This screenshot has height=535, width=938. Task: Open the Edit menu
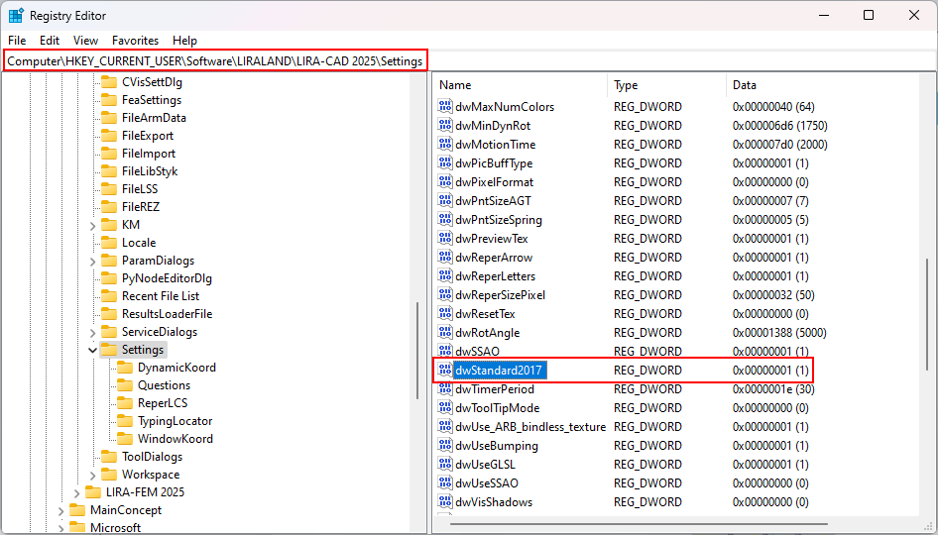(x=50, y=41)
